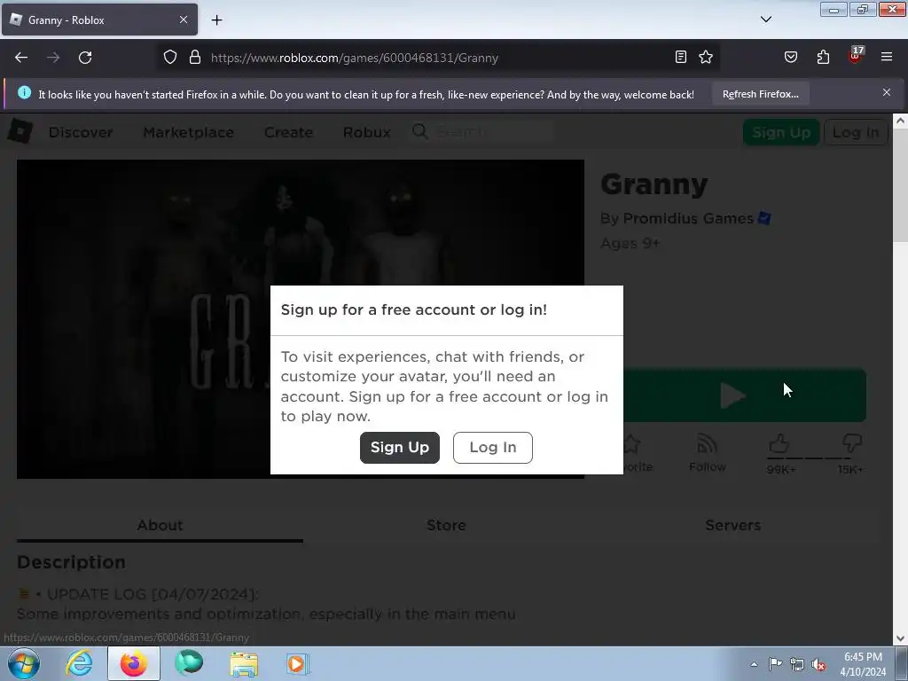Toggle reader view icon in address bar
Image resolution: width=908 pixels, height=681 pixels.
click(x=681, y=57)
